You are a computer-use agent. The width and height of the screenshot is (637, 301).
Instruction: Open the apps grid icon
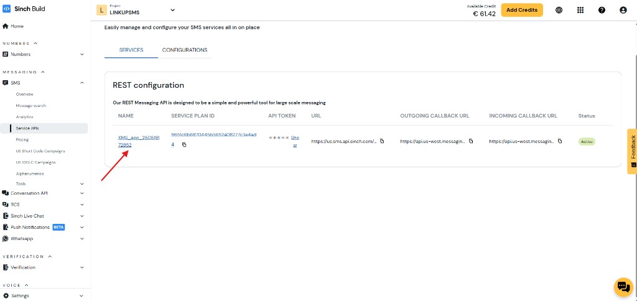[x=580, y=10]
